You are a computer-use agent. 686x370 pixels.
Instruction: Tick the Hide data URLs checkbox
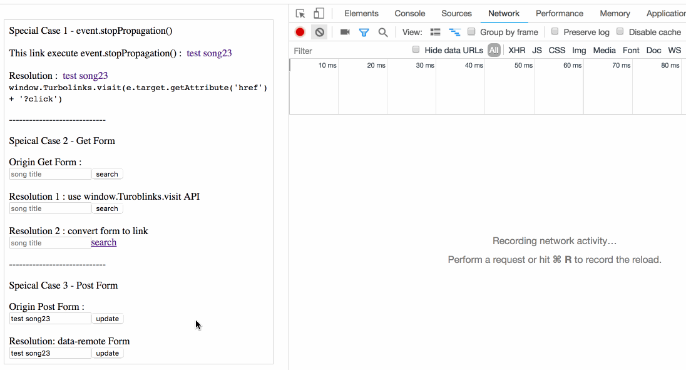point(416,50)
